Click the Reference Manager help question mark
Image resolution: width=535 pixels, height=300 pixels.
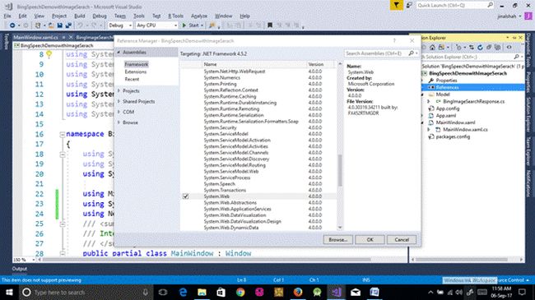tap(394, 40)
